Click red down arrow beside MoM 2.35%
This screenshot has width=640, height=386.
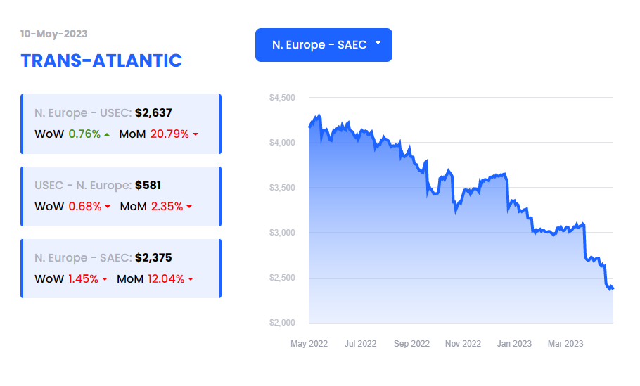[189, 207]
